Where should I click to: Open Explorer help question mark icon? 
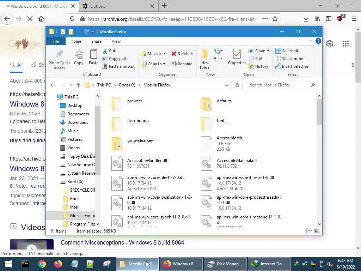(318, 41)
